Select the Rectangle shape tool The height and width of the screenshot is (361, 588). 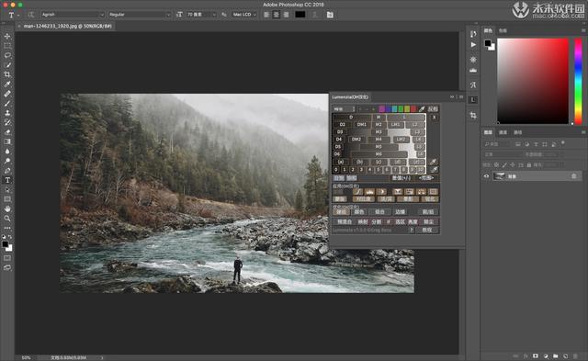pyautogui.click(x=7, y=199)
